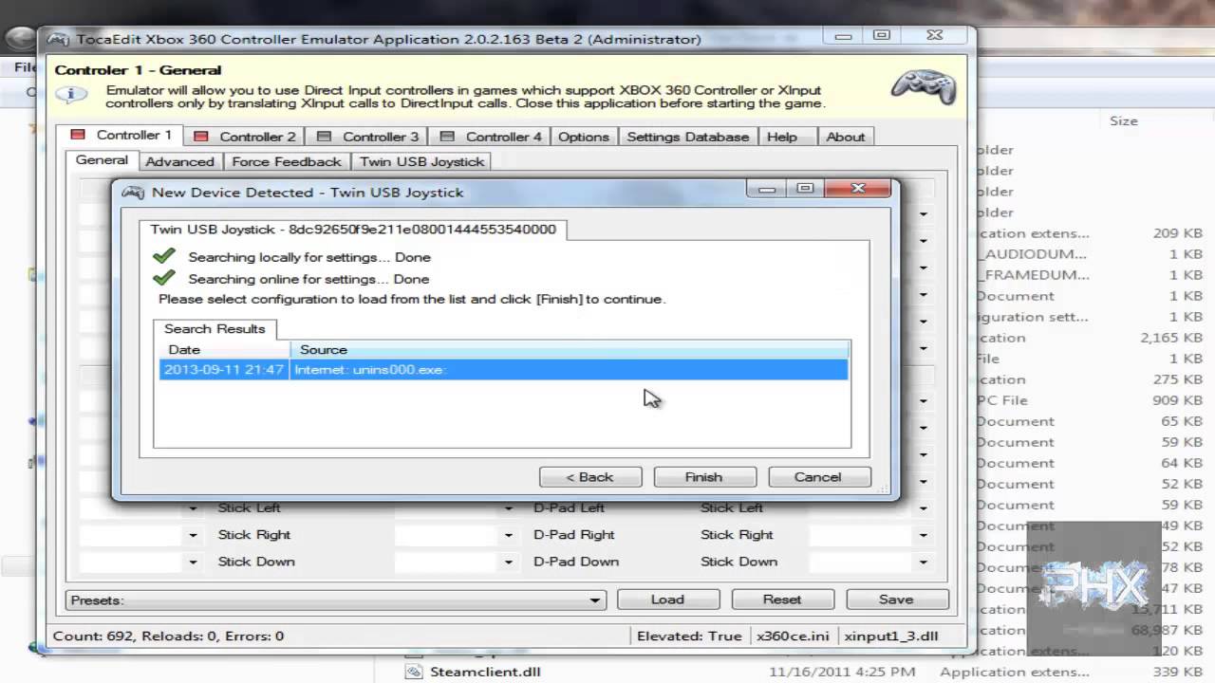Cancel the New Device Detected dialog
Viewport: 1215px width, 683px height.
point(817,477)
